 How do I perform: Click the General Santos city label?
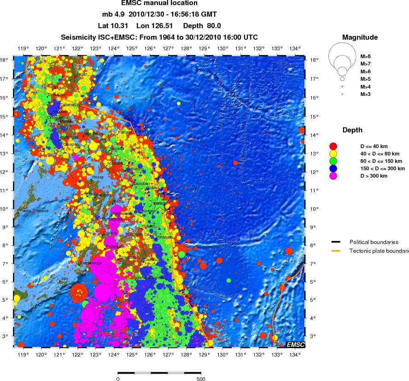point(150,278)
